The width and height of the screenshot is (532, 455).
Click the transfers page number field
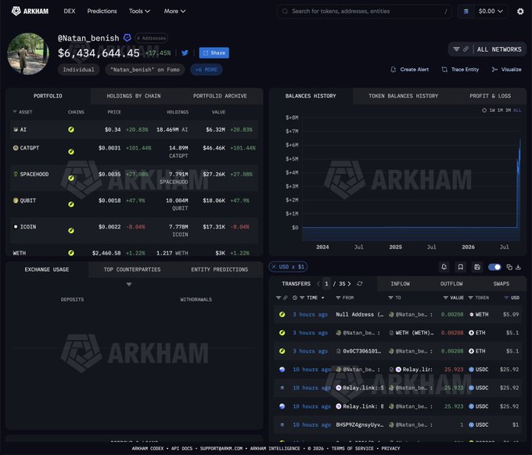coord(326,283)
